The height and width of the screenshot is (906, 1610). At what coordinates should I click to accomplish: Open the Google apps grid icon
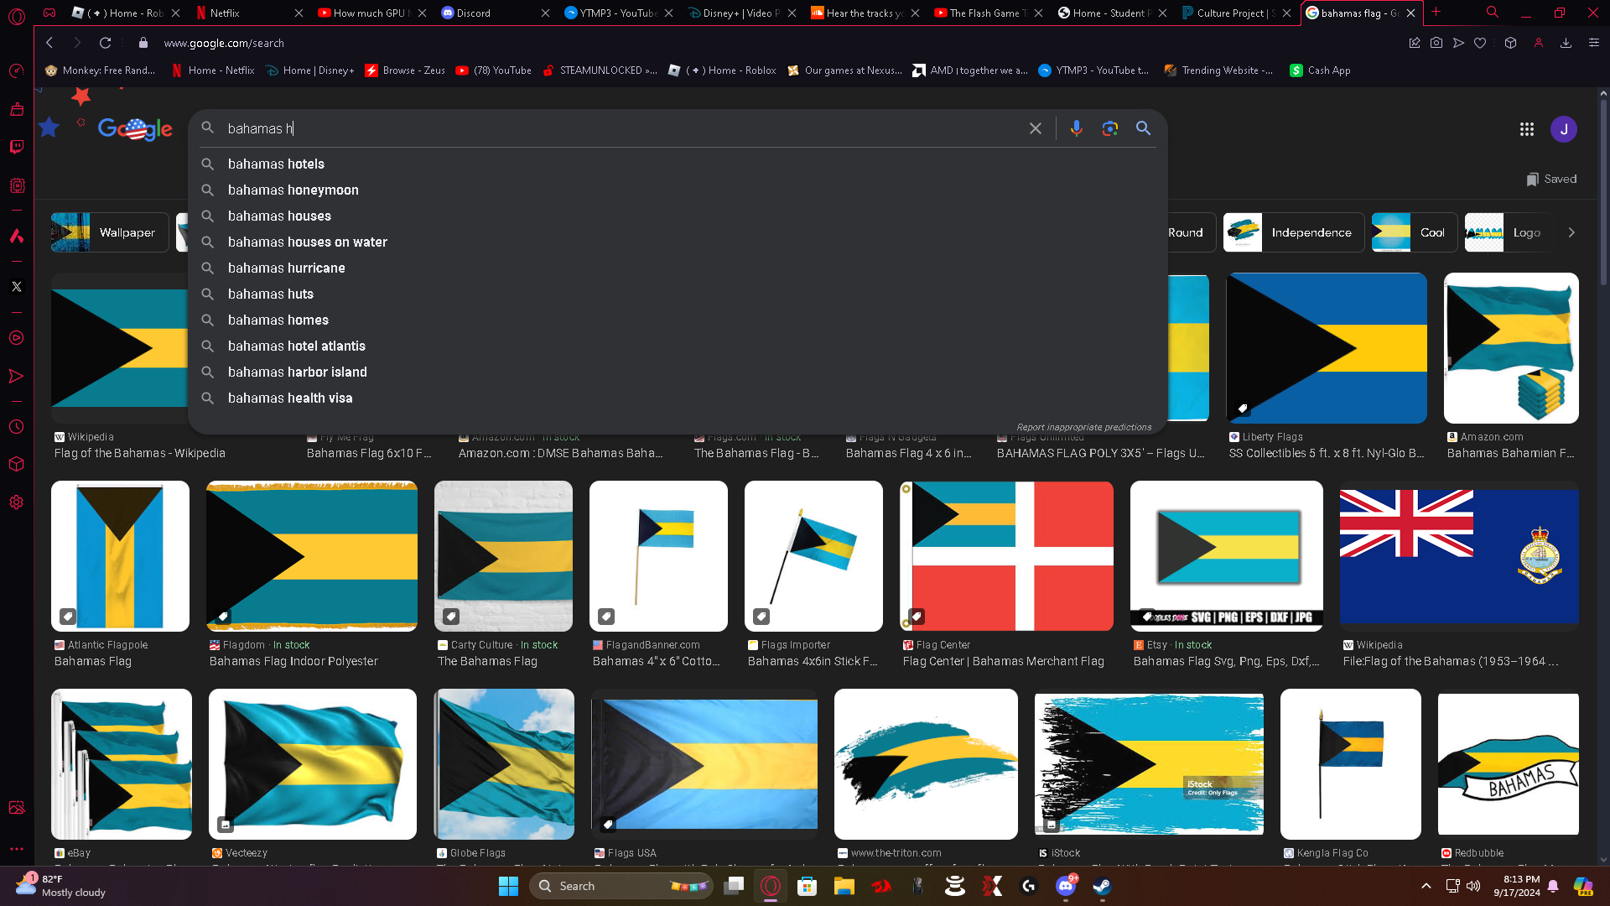point(1526,129)
